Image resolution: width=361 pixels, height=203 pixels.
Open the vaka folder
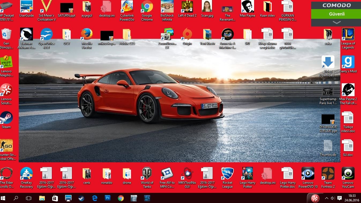328,36
